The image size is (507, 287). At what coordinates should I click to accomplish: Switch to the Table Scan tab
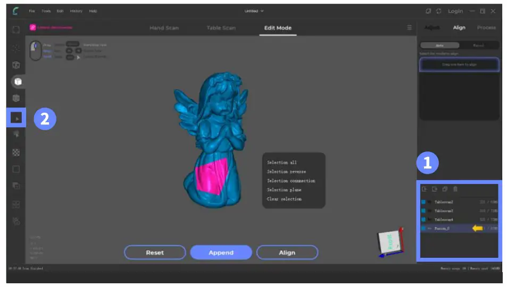(221, 28)
